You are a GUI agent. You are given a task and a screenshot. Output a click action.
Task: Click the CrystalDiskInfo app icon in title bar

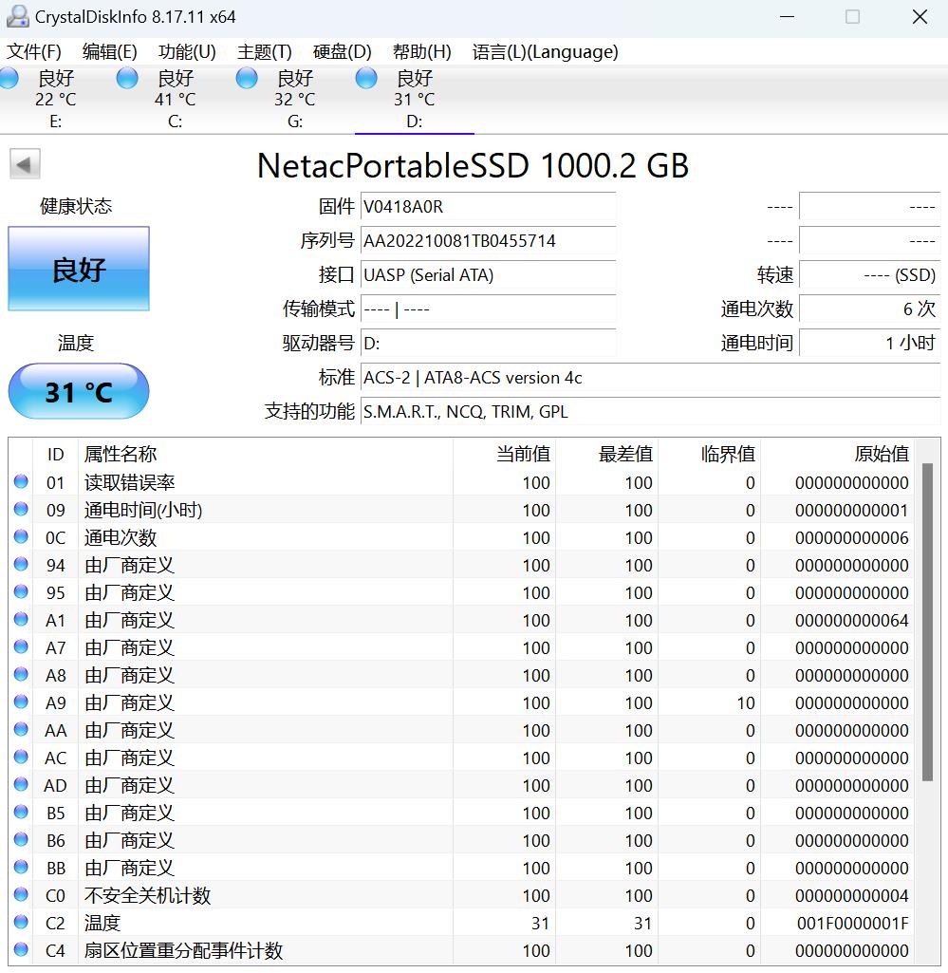17,17
